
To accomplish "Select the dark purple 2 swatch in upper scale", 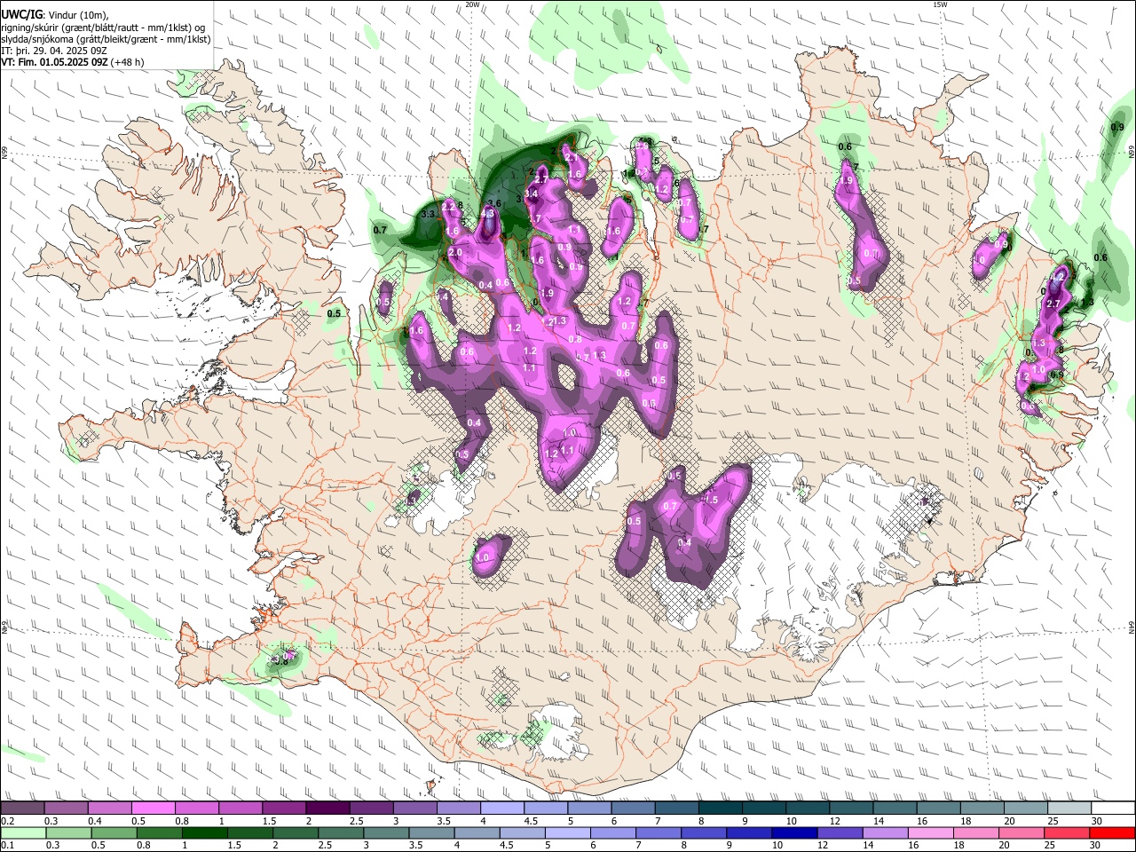I will click(x=327, y=809).
